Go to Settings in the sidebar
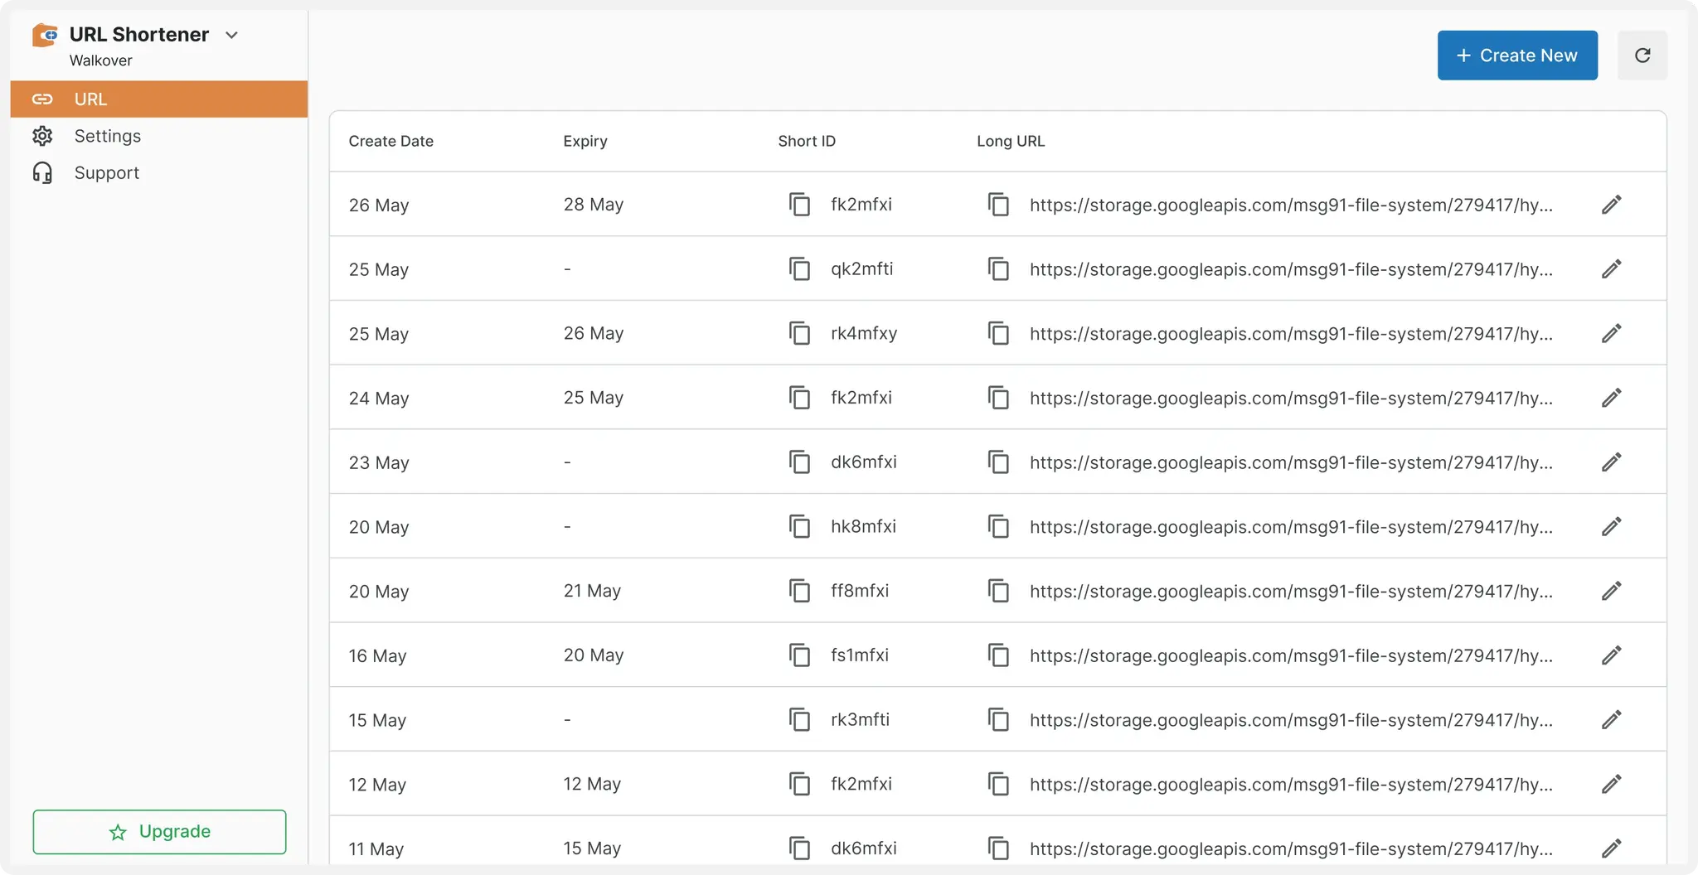1698x875 pixels. click(107, 136)
